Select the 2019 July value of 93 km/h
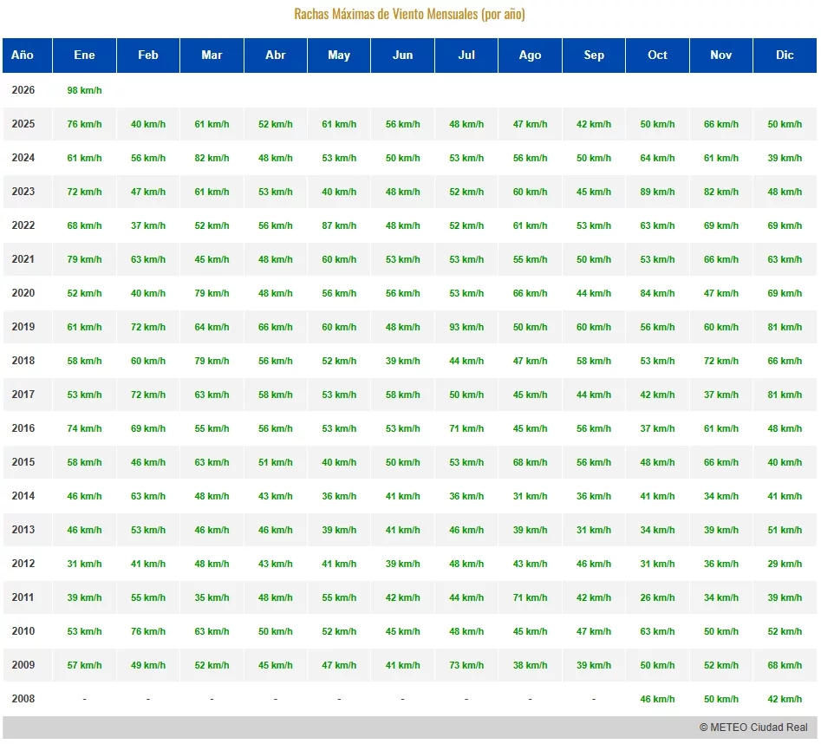Viewport: 821px width, 744px height. pyautogui.click(x=466, y=327)
